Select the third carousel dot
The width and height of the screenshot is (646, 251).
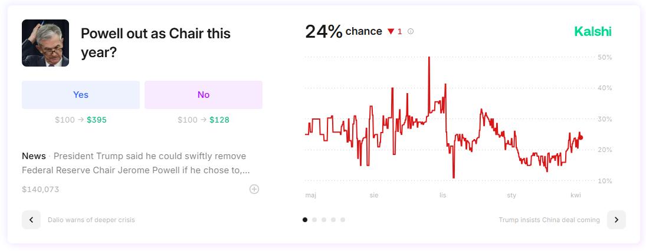(324, 220)
